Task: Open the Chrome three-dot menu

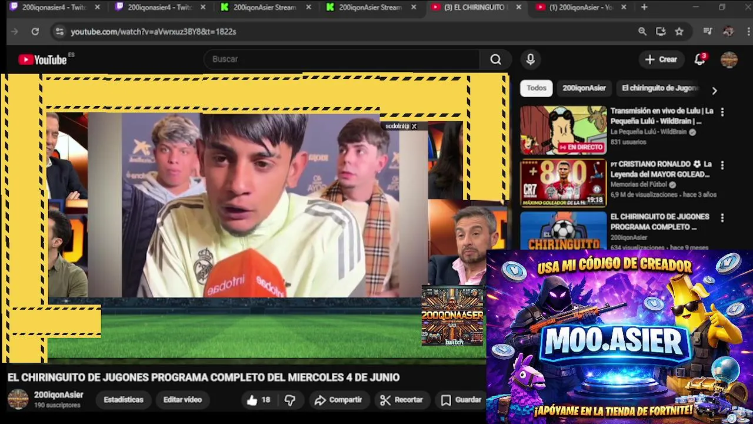Action: 747,32
